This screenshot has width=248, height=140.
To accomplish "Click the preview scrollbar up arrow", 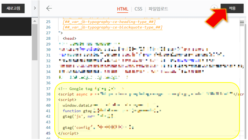I will point(35,21).
